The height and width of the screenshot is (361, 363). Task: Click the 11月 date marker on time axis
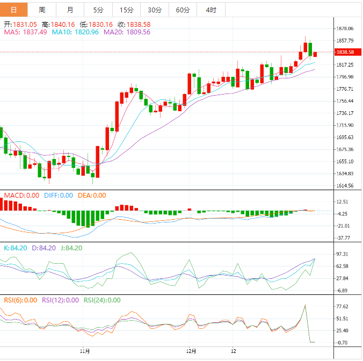pyautogui.click(x=84, y=351)
